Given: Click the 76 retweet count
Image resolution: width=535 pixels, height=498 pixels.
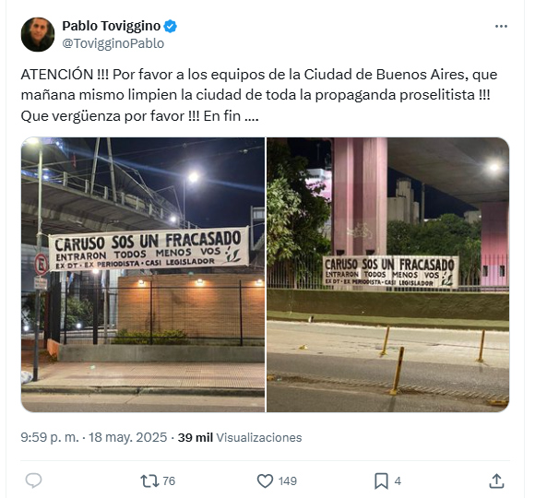Looking at the screenshot, I should point(169,481).
